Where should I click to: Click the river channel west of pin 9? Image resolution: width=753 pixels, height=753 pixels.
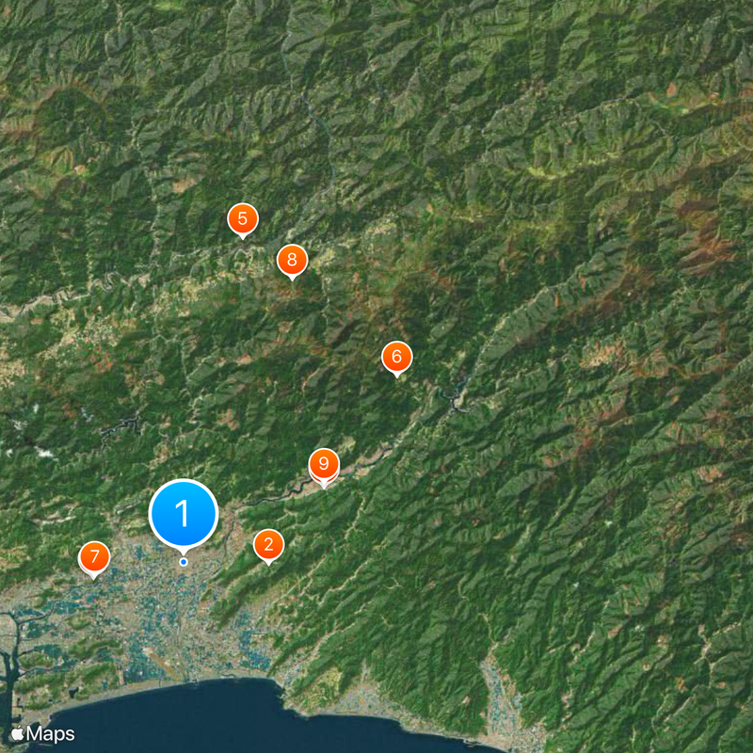click(x=276, y=495)
